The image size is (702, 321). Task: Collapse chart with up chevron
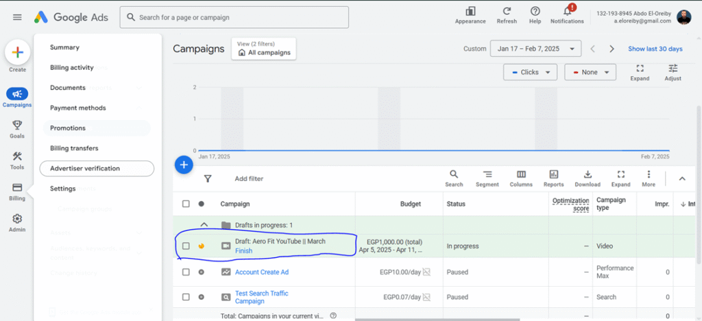[682, 178]
